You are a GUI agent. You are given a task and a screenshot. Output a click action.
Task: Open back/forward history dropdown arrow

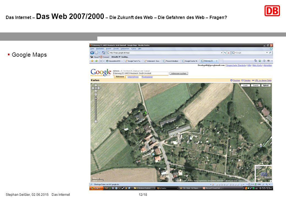100,53
